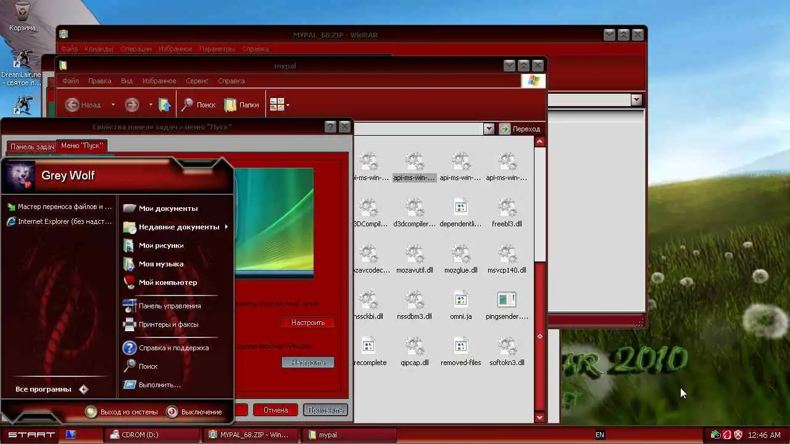Select the omni.ja file

tap(460, 306)
